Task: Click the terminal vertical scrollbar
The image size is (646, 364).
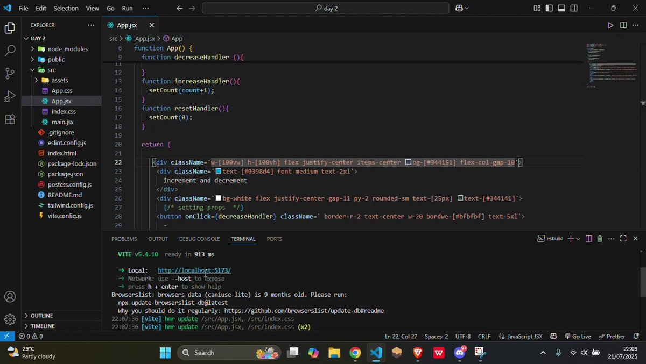Action: (643, 282)
